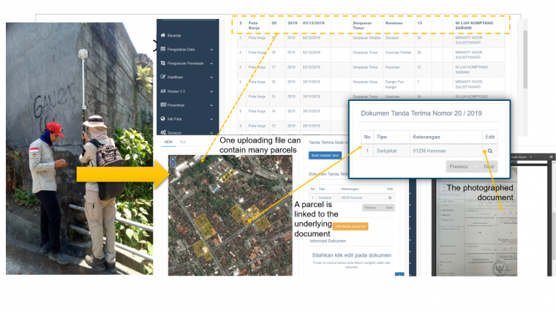Click Next below the small document table
Viewport: 556px width, 313px height.
[x=389, y=208]
